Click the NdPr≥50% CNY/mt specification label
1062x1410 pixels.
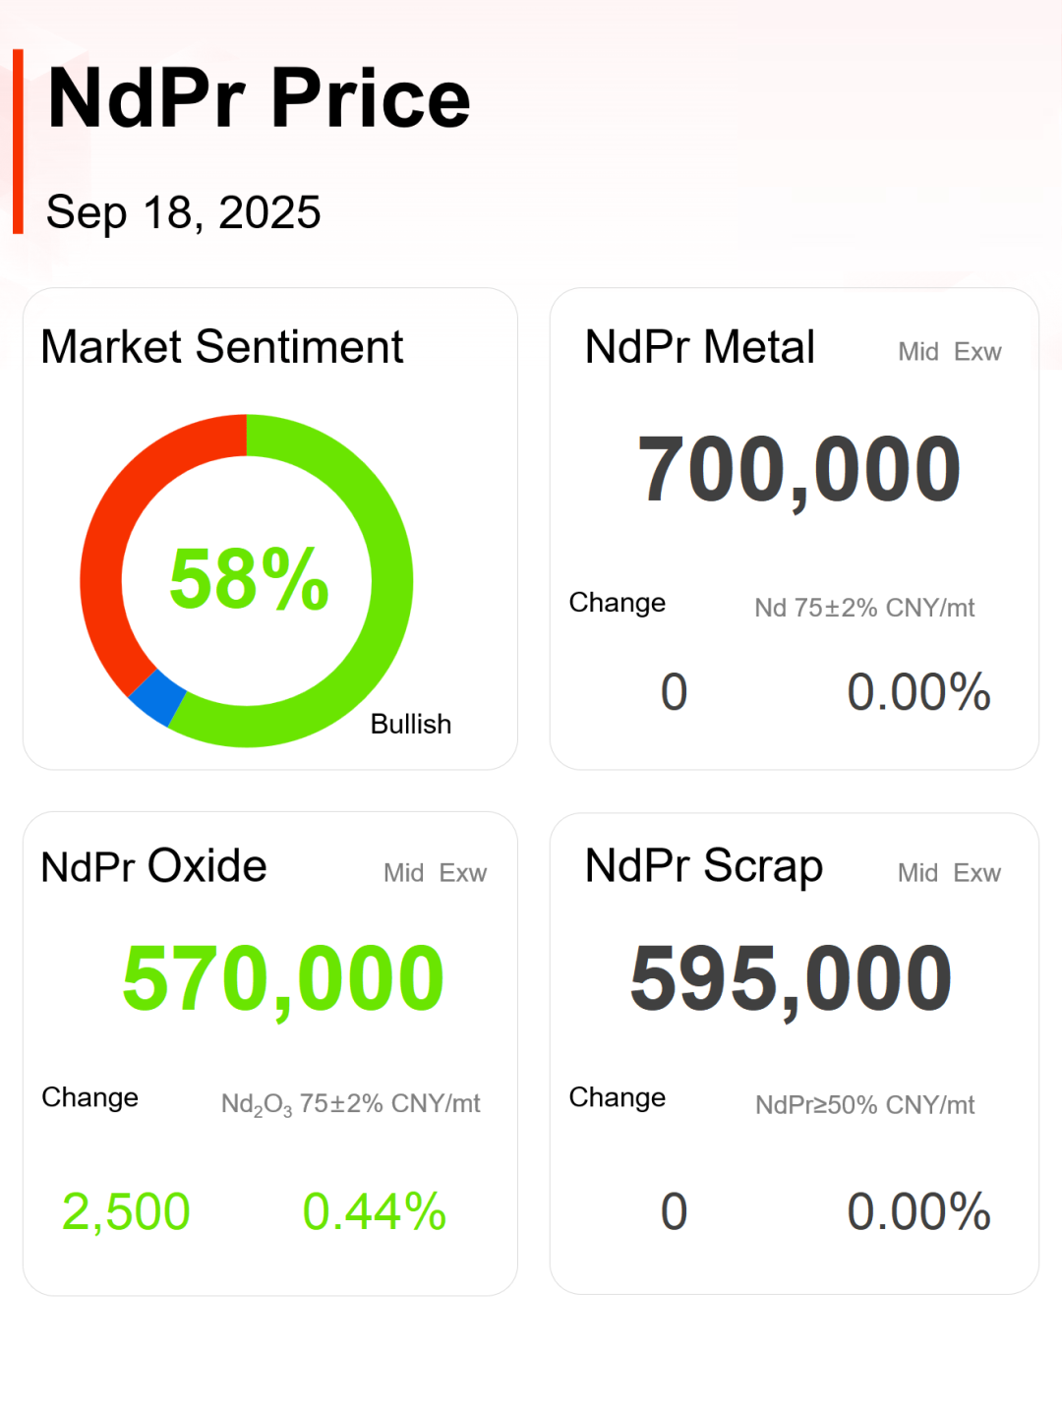pos(864,1105)
